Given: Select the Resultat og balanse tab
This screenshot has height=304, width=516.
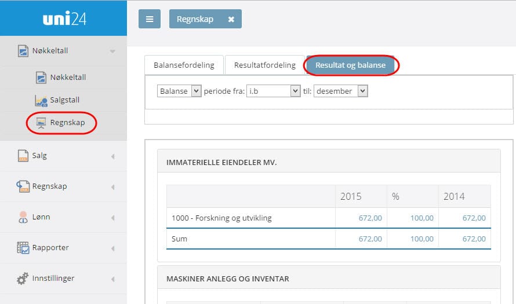Looking at the screenshot, I should coord(350,65).
